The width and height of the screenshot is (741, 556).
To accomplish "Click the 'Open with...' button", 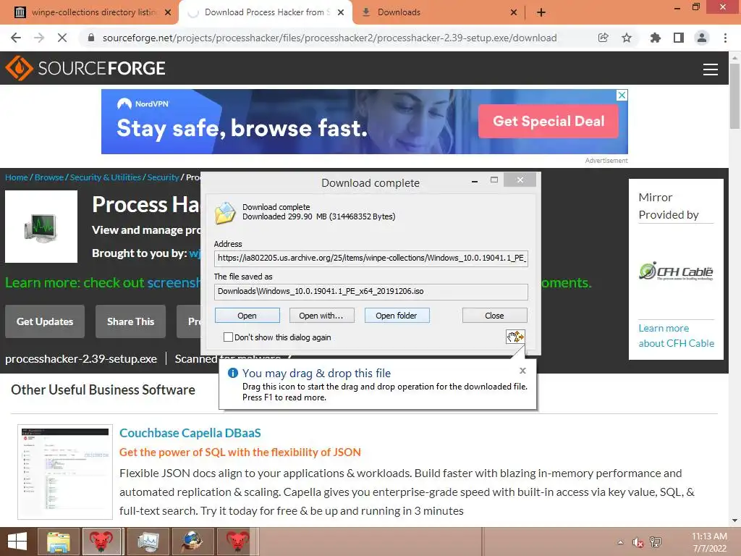I will [321, 316].
